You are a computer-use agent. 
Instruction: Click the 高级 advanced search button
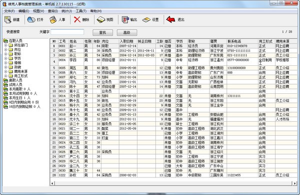point(127,32)
